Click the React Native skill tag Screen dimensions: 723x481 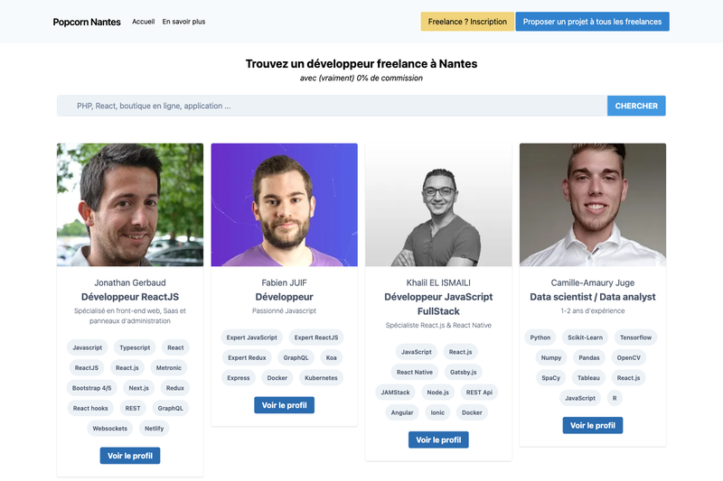pos(415,372)
